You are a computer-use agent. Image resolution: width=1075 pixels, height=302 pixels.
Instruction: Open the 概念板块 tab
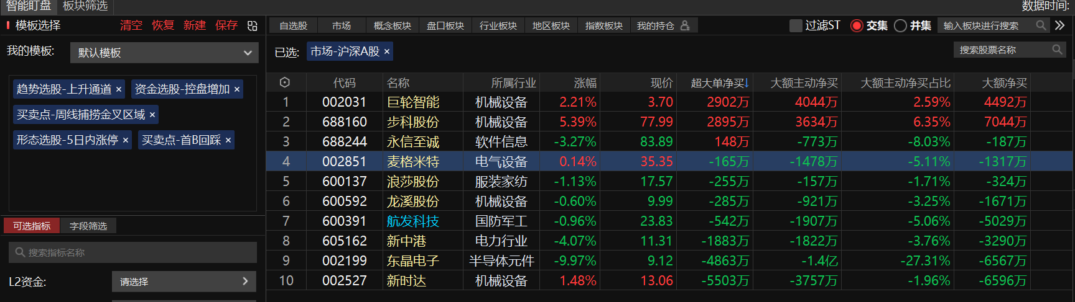393,25
